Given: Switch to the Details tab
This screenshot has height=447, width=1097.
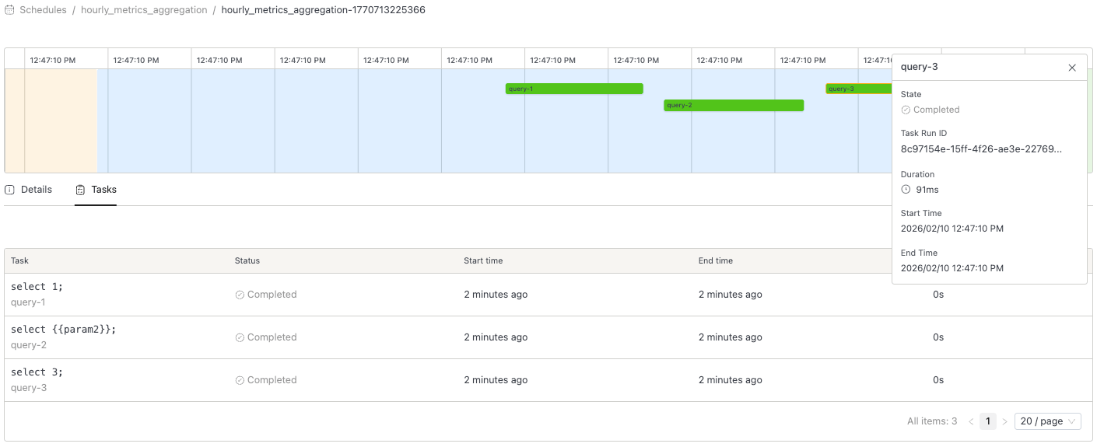Looking at the screenshot, I should [x=36, y=190].
